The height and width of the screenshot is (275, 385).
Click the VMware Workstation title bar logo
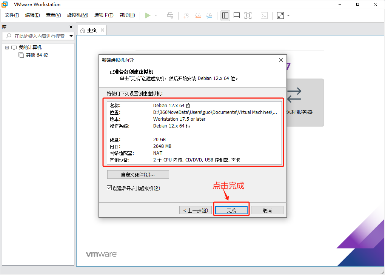click(x=5, y=5)
